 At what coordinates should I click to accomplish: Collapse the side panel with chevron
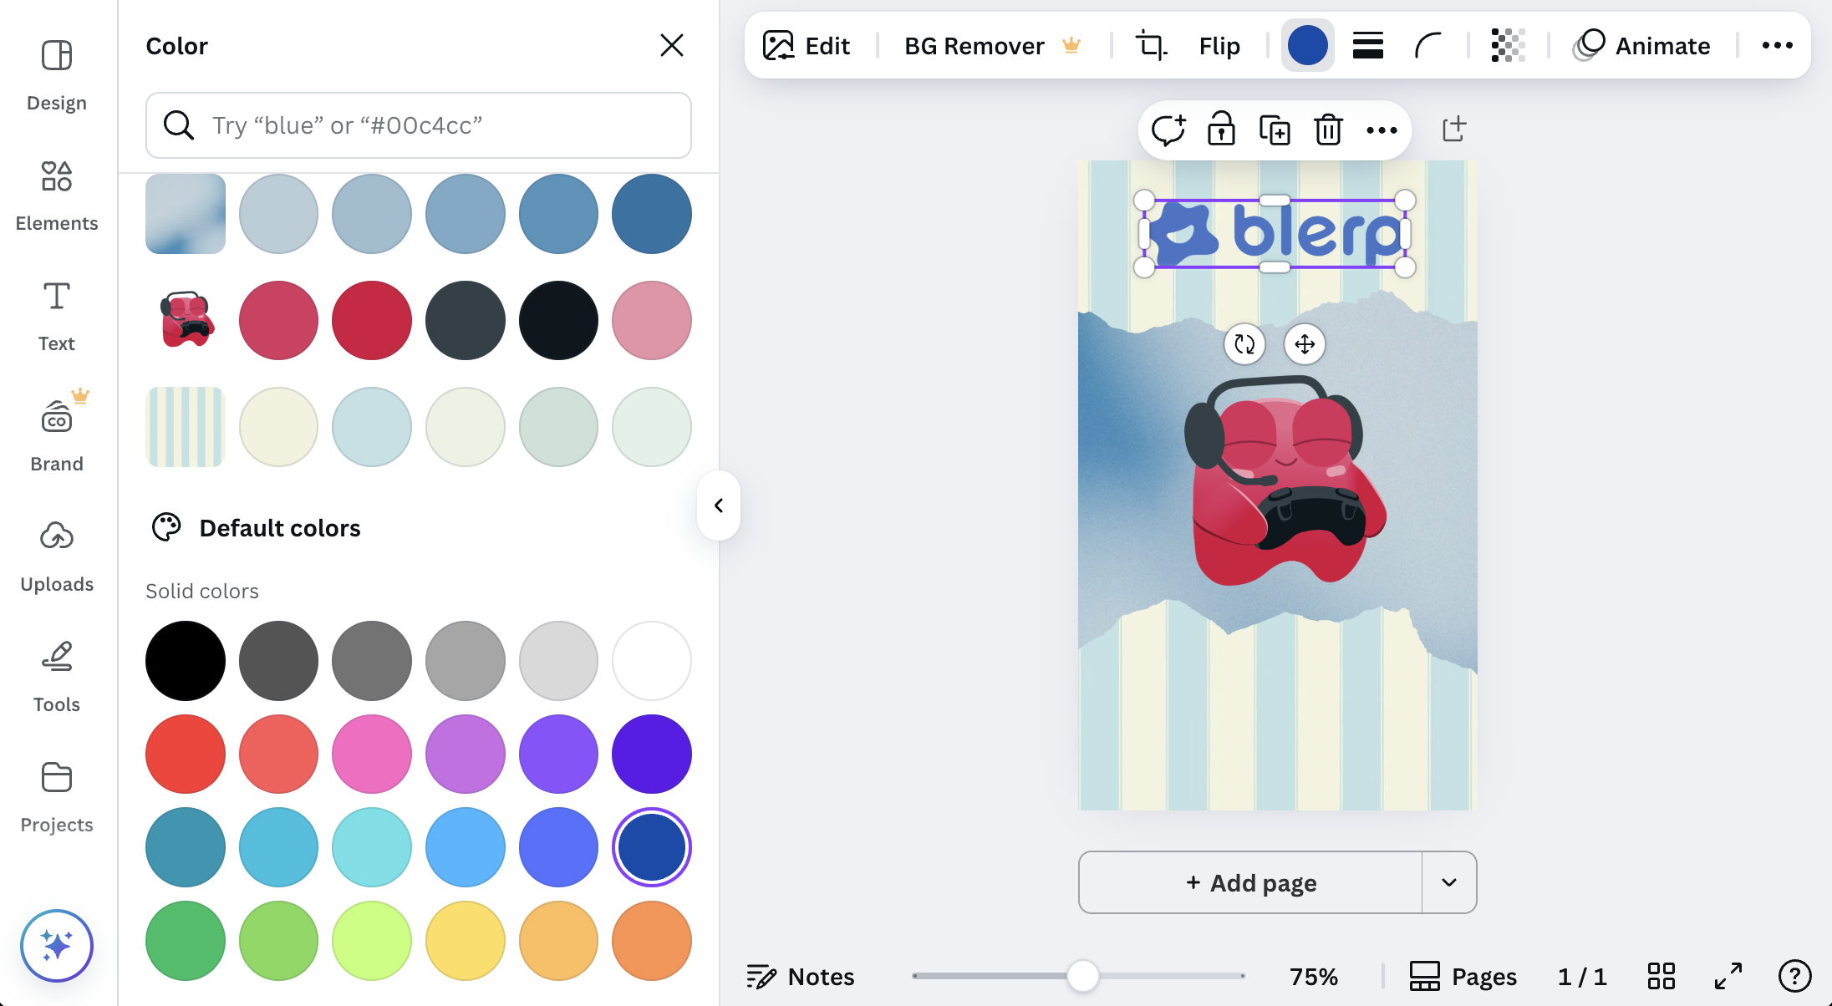[x=719, y=506]
